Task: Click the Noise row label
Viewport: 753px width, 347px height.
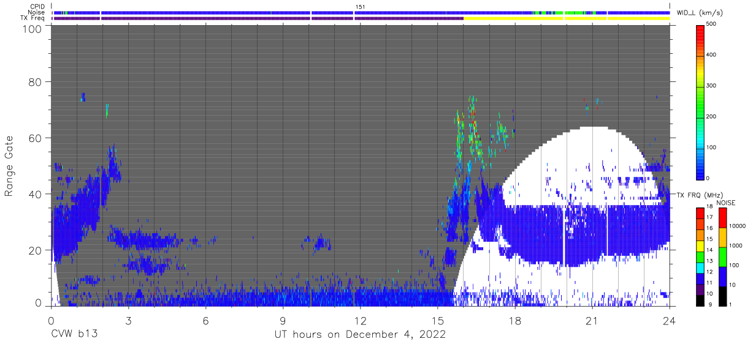Action: click(37, 12)
